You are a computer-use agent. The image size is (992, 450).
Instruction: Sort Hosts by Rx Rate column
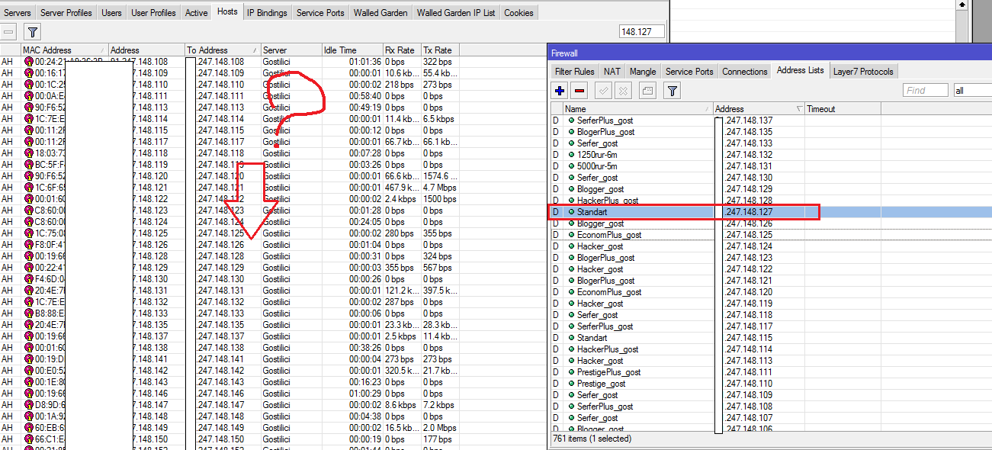[401, 50]
